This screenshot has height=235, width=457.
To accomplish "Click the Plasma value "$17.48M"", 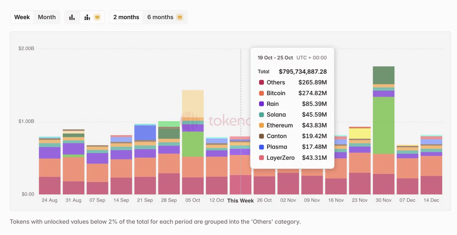I will coord(314,147).
